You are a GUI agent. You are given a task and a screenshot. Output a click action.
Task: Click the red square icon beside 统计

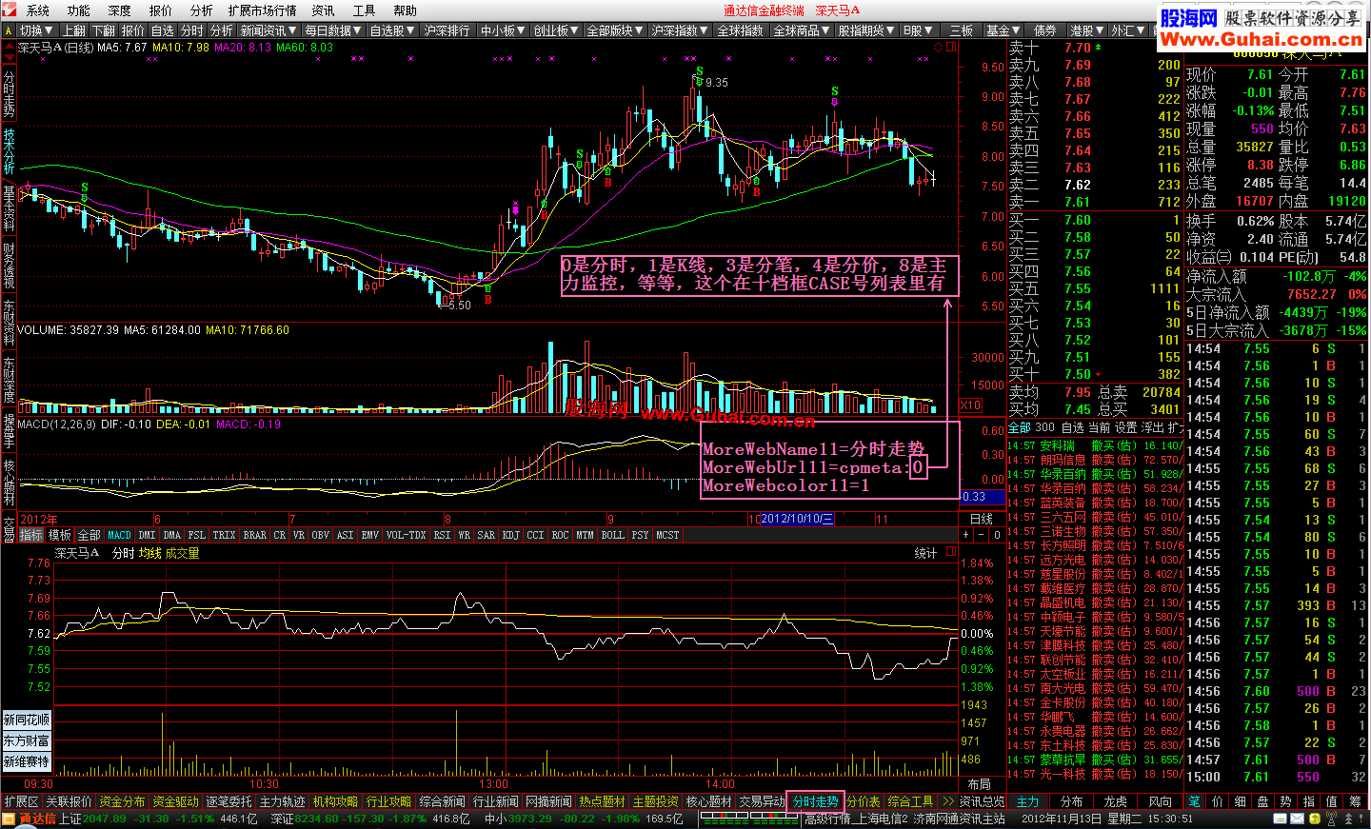[x=950, y=552]
